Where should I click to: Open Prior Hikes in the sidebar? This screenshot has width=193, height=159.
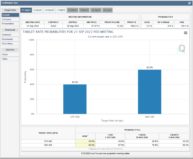(10, 44)
